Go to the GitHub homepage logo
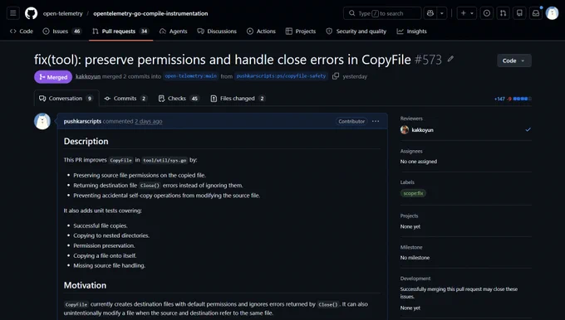 click(x=31, y=13)
